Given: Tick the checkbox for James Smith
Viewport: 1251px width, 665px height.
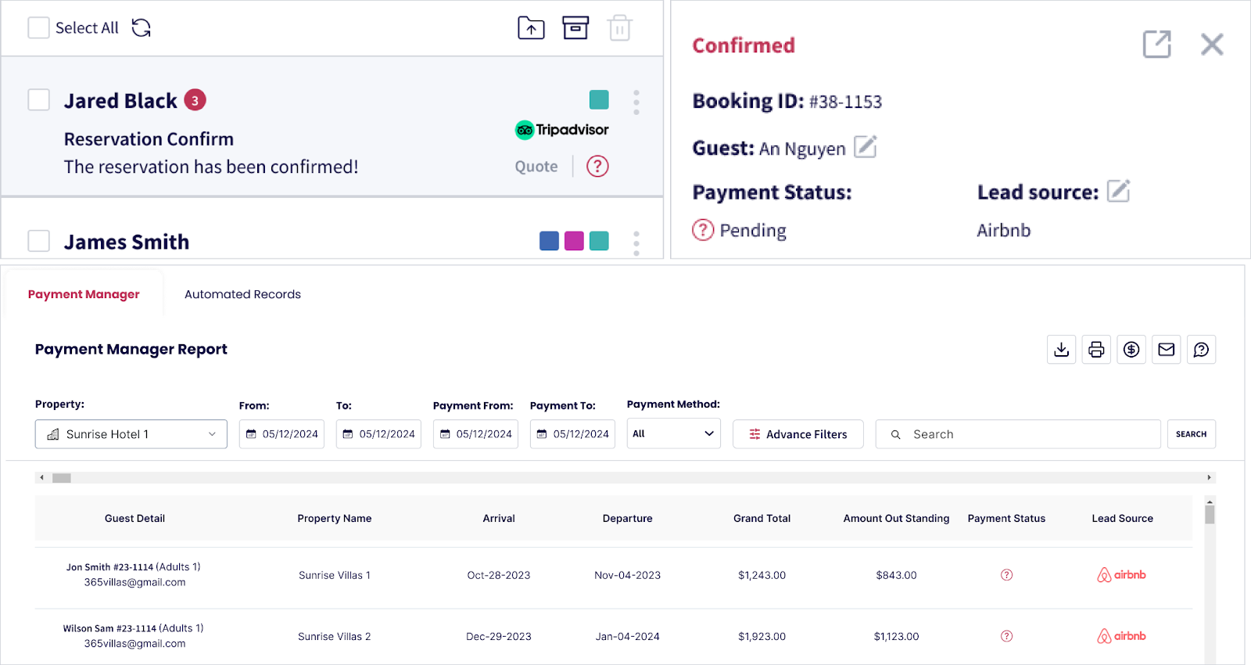Looking at the screenshot, I should (x=38, y=241).
